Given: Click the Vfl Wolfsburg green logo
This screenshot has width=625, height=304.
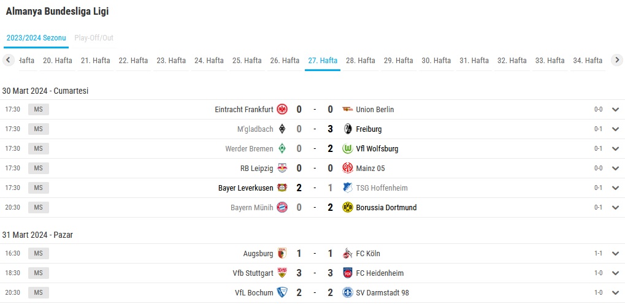Looking at the screenshot, I should pos(348,148).
